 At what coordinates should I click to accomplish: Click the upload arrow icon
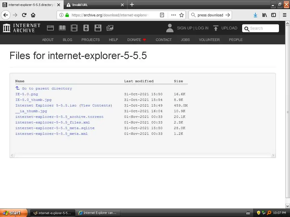pos(216,28)
